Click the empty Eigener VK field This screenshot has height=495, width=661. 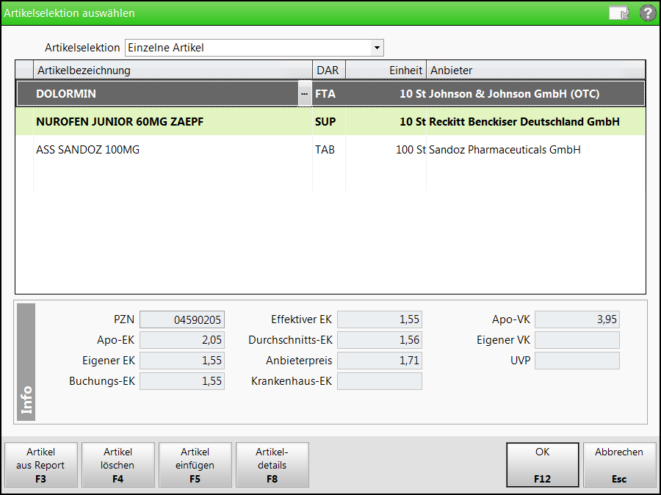pyautogui.click(x=577, y=340)
